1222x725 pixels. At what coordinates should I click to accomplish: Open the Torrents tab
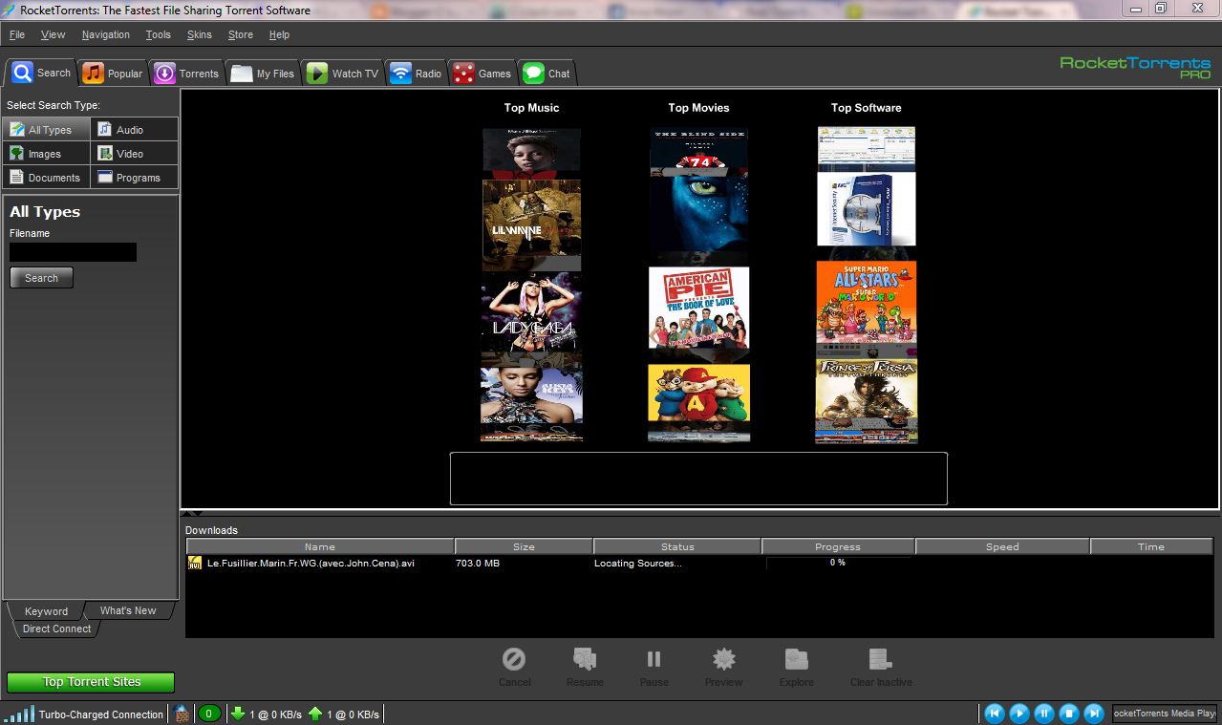tap(187, 74)
